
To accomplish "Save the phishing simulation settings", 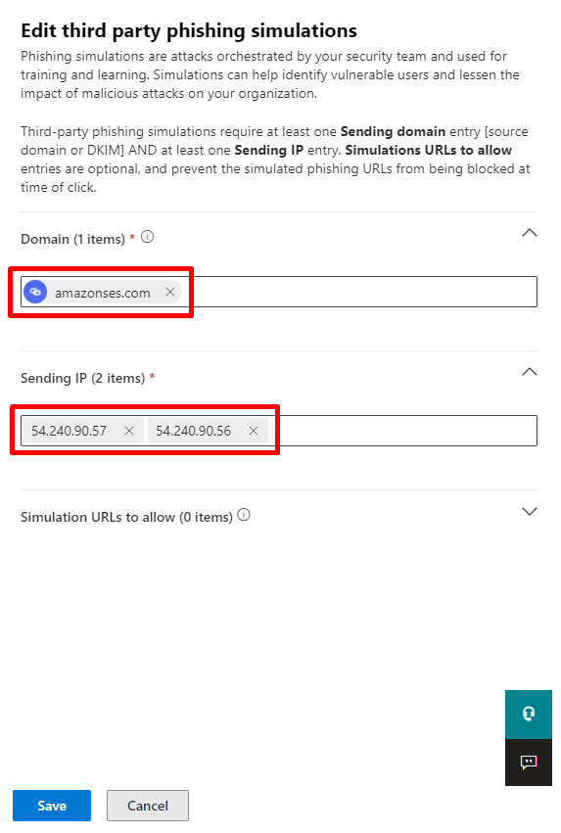I will click(52, 806).
